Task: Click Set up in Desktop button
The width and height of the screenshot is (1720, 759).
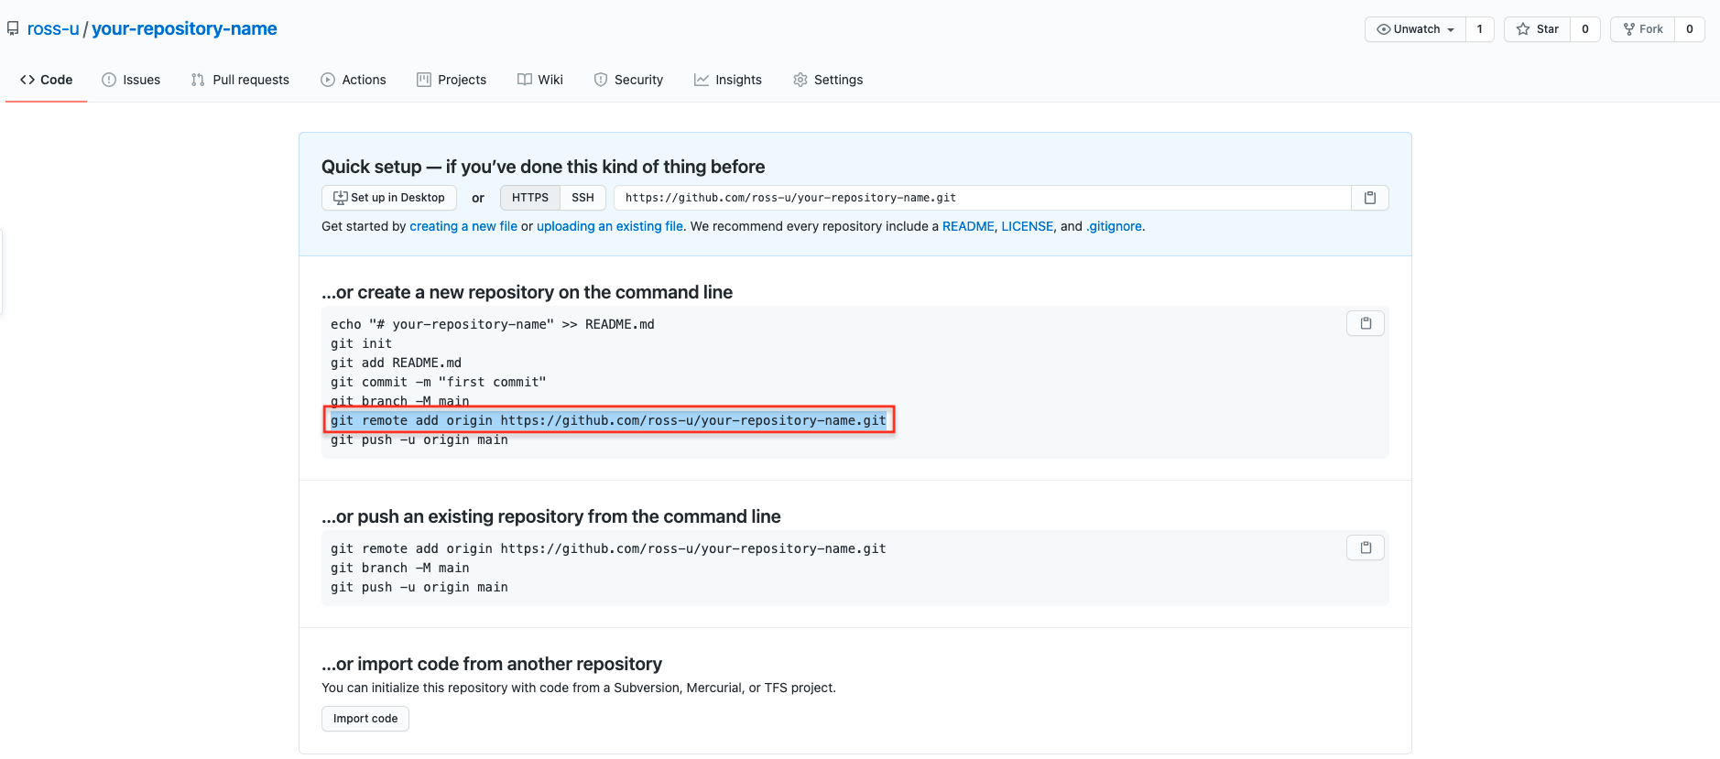Action: tap(389, 198)
